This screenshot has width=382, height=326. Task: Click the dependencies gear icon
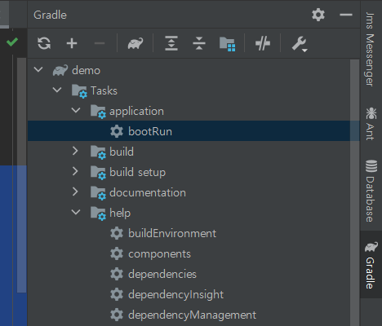[117, 275]
